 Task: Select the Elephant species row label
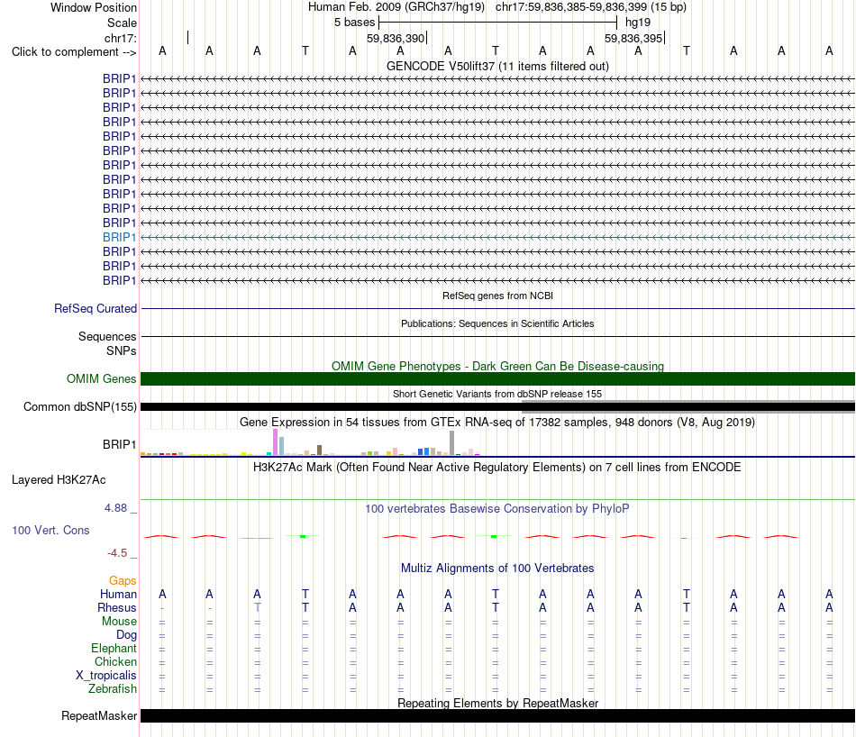click(x=114, y=648)
